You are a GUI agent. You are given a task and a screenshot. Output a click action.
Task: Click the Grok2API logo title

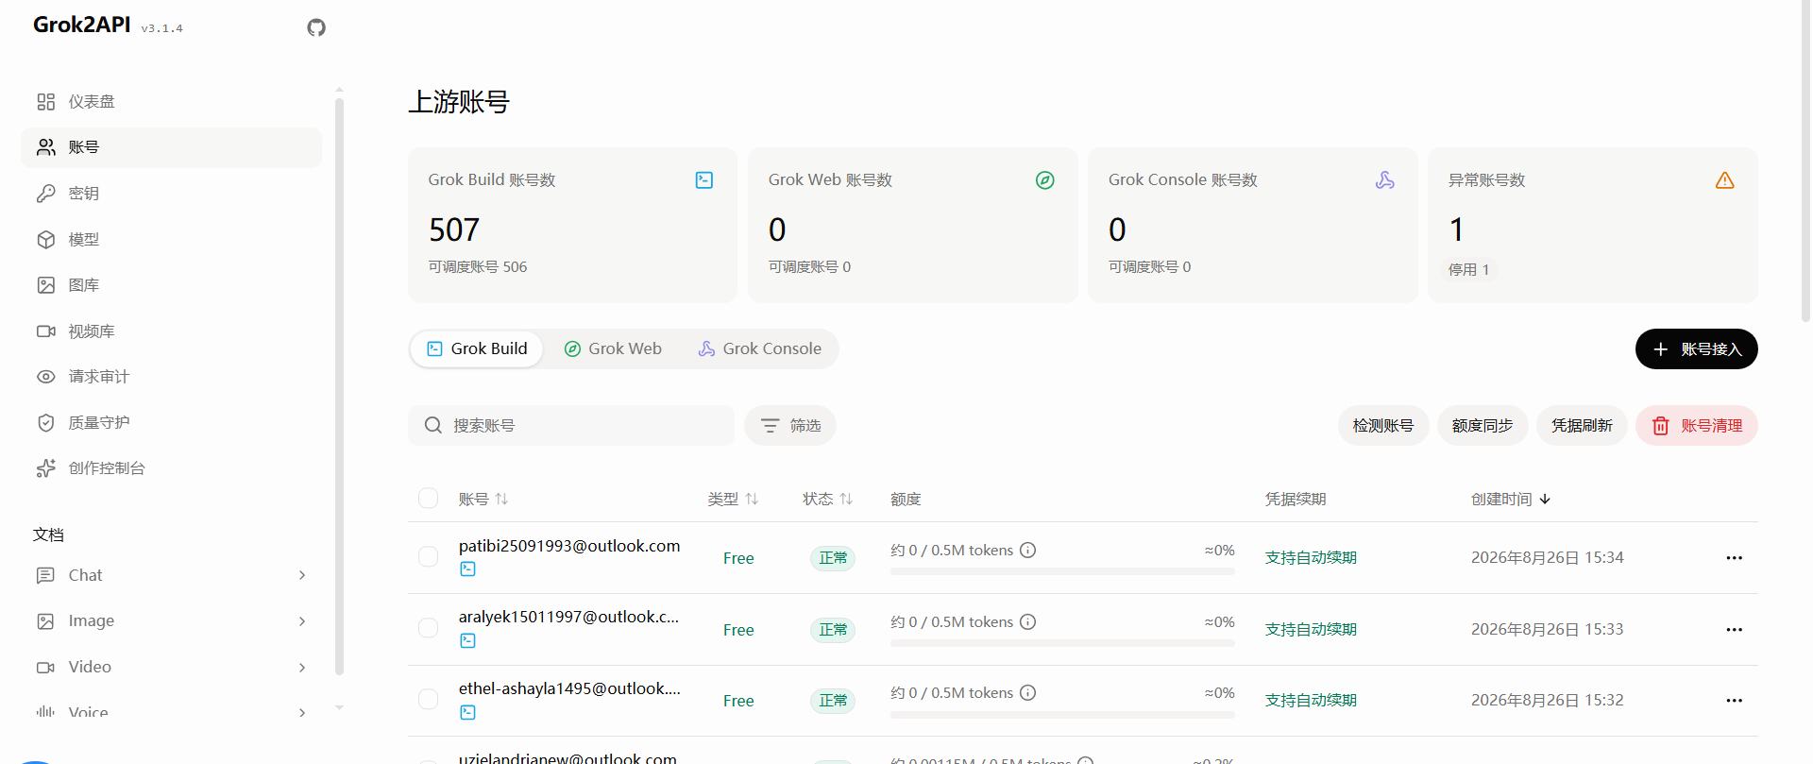82,25
